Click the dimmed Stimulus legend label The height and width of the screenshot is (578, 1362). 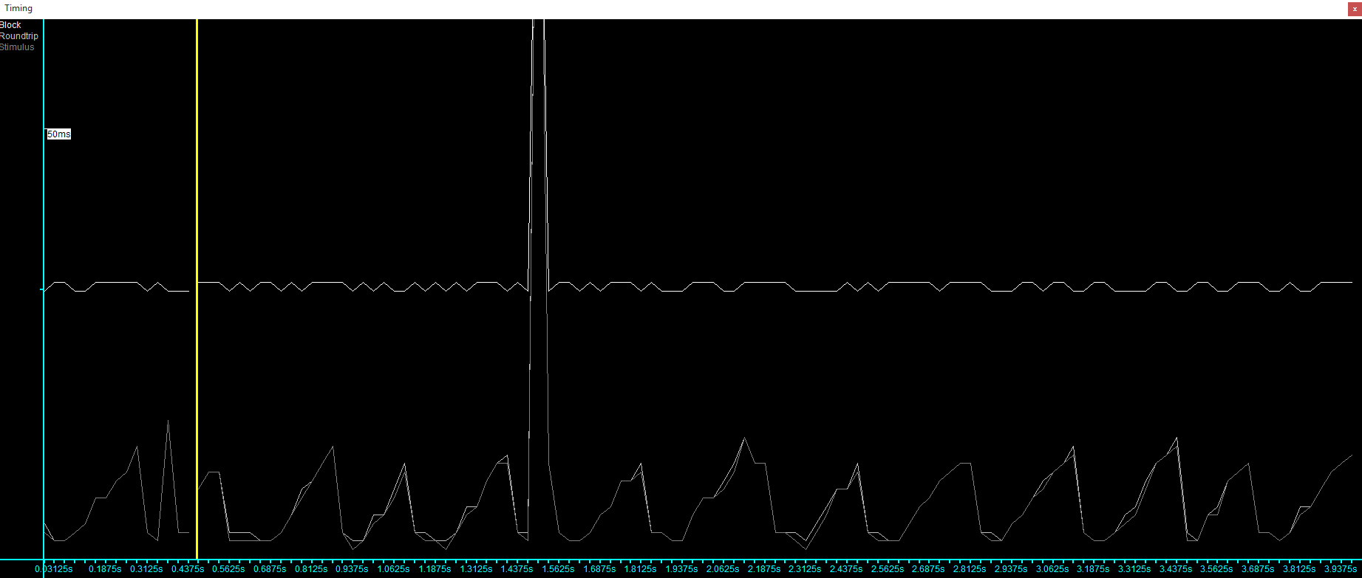click(17, 47)
